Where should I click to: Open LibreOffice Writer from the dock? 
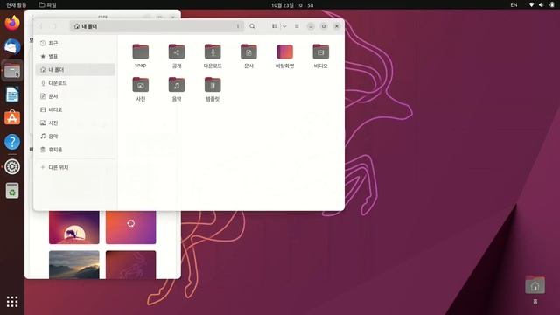coord(12,94)
